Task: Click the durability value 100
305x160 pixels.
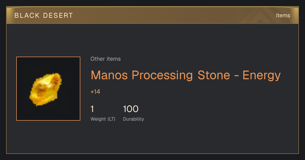Action: point(131,109)
